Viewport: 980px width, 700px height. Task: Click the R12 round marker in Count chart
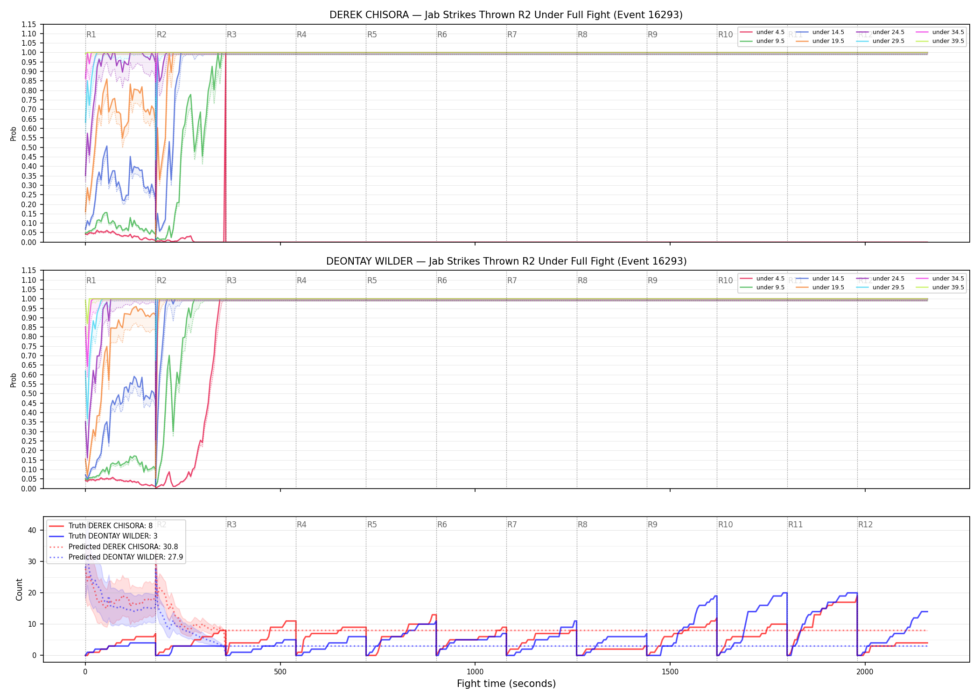click(865, 525)
